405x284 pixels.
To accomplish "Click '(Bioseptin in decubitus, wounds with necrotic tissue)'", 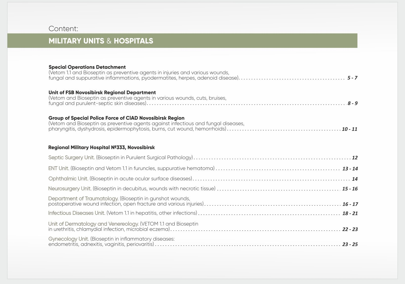I will 154,188.
